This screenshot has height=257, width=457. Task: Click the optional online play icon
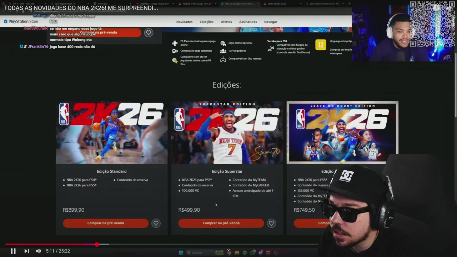(x=223, y=43)
